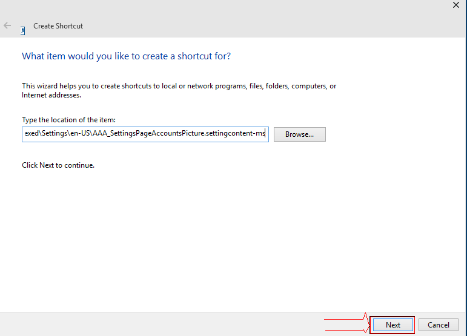
Task: Click the 'Type the location of the item:' label
Action: [x=68, y=120]
